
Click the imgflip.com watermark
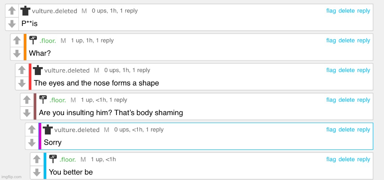coord(11,177)
